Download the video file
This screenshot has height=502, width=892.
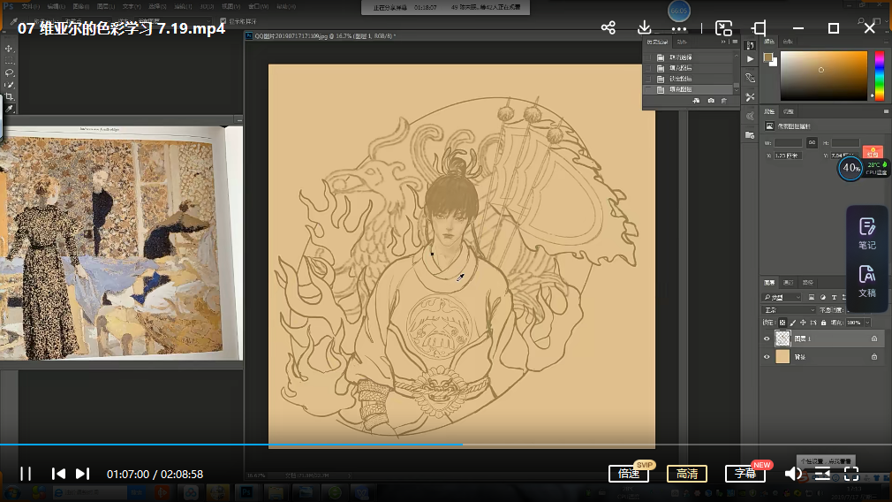click(644, 27)
